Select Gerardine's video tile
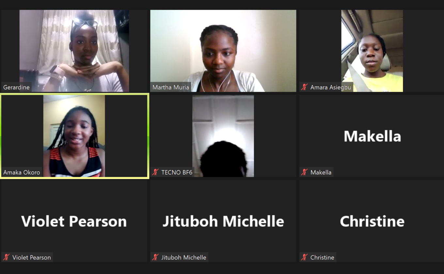The height and width of the screenshot is (274, 444). coord(74,51)
